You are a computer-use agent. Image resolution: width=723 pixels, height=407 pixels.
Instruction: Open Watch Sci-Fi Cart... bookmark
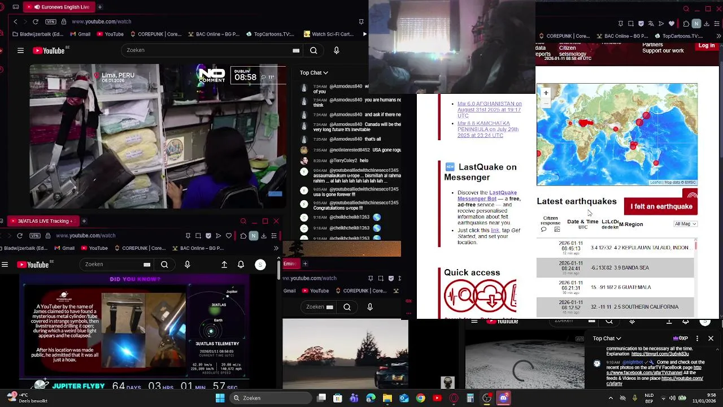click(x=328, y=34)
